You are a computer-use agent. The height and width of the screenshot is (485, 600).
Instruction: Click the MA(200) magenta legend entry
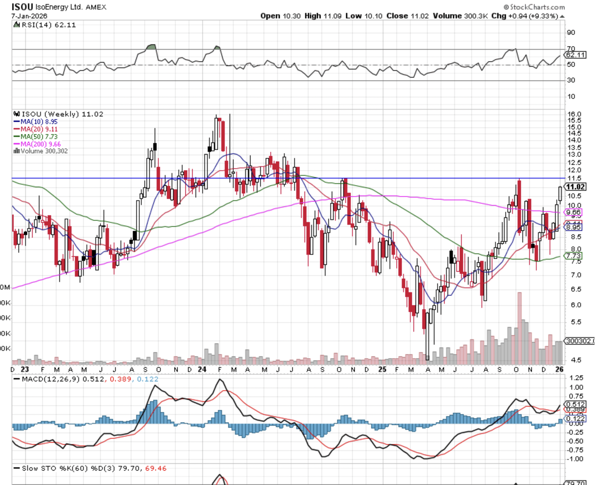[37, 144]
